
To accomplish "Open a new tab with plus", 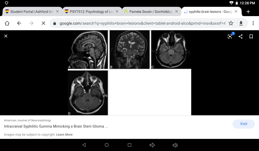I will tap(248, 12).
